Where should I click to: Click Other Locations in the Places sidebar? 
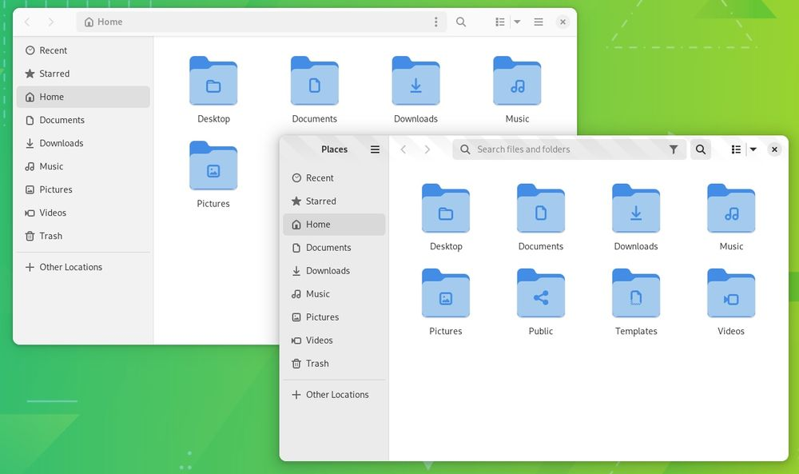(x=336, y=394)
